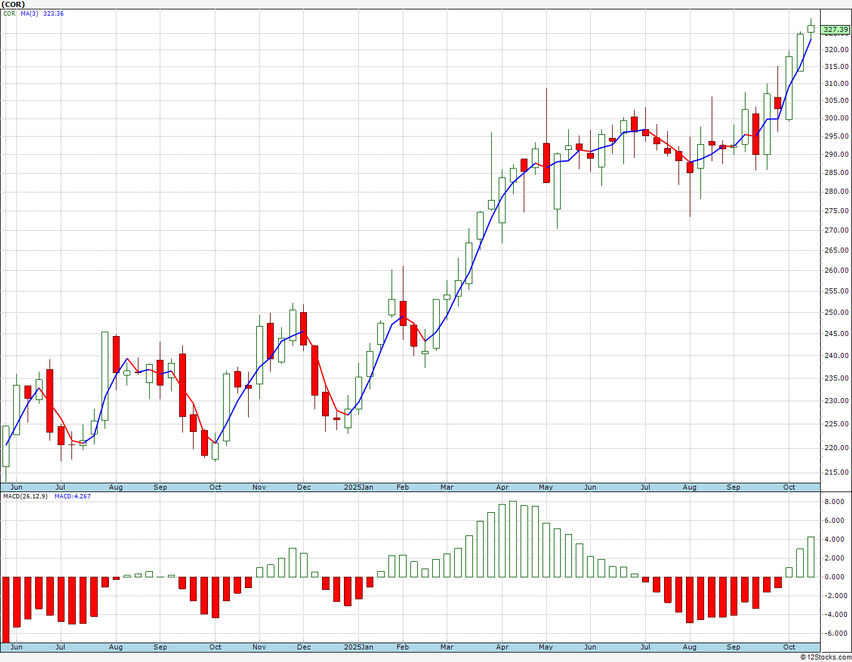Click the 300.00 price axis label
852x662 pixels.
pos(836,118)
